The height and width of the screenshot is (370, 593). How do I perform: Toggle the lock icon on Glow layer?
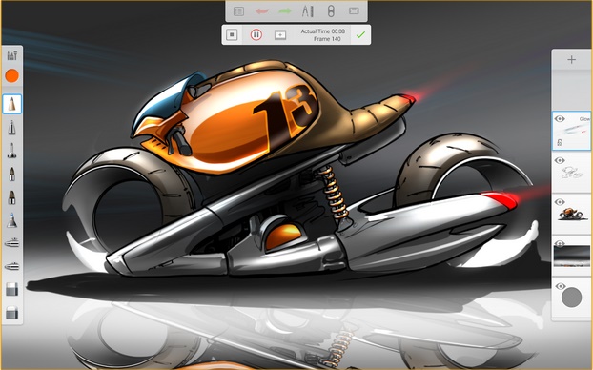[560, 142]
